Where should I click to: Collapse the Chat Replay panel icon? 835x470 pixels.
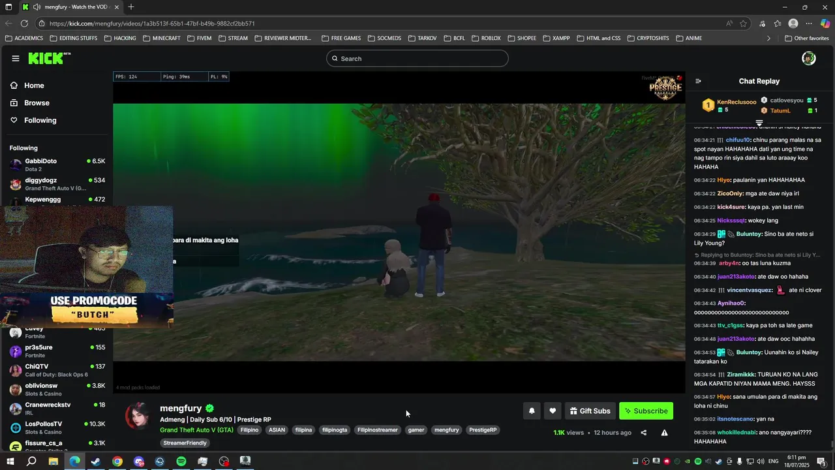(698, 81)
